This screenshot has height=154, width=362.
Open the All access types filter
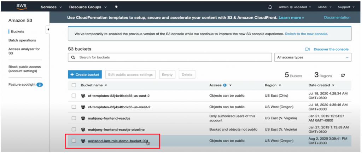pyautogui.click(x=313, y=57)
